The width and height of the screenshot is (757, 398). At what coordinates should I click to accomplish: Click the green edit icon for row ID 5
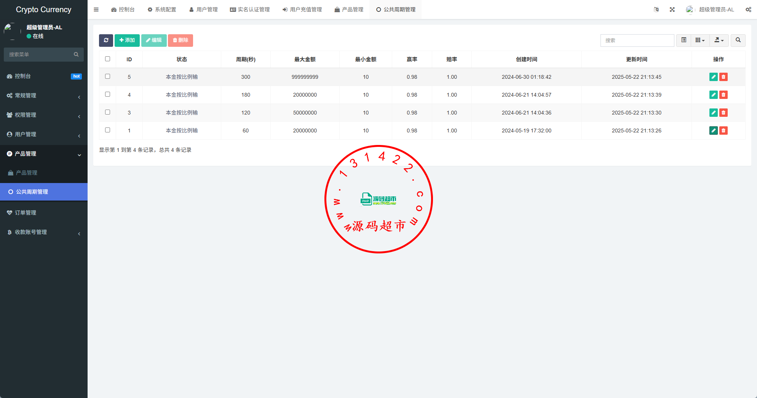pyautogui.click(x=713, y=77)
